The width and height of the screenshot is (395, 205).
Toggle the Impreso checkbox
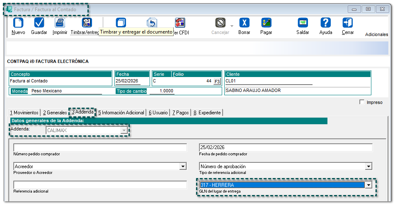362,102
